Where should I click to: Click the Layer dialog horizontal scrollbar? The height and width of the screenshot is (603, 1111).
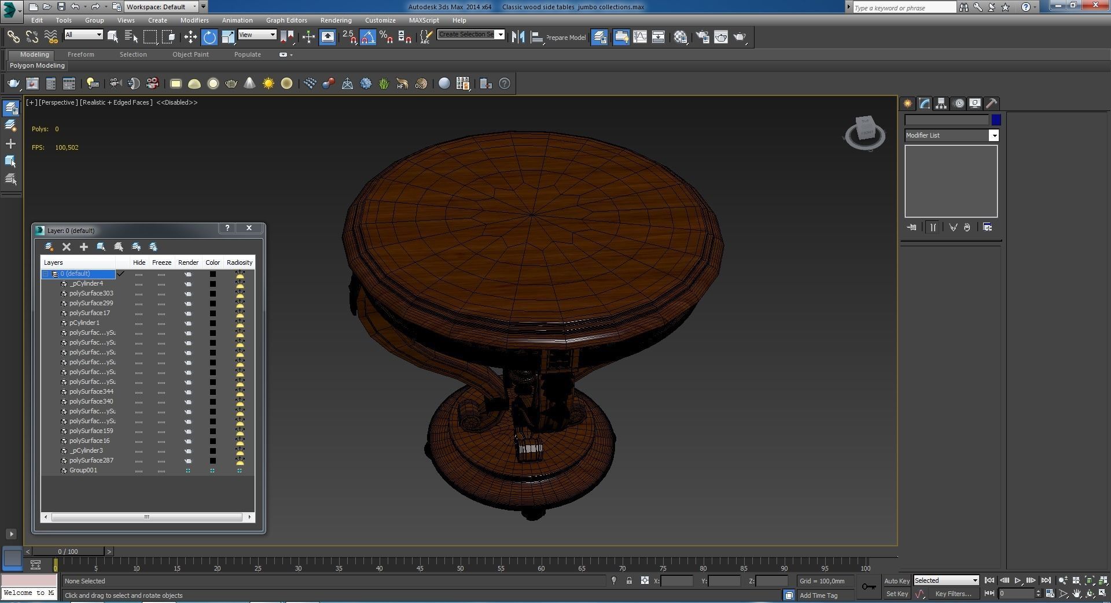(x=148, y=517)
